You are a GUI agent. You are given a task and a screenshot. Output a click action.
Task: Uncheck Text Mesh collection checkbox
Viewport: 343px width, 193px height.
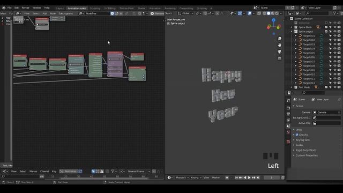[326, 87]
